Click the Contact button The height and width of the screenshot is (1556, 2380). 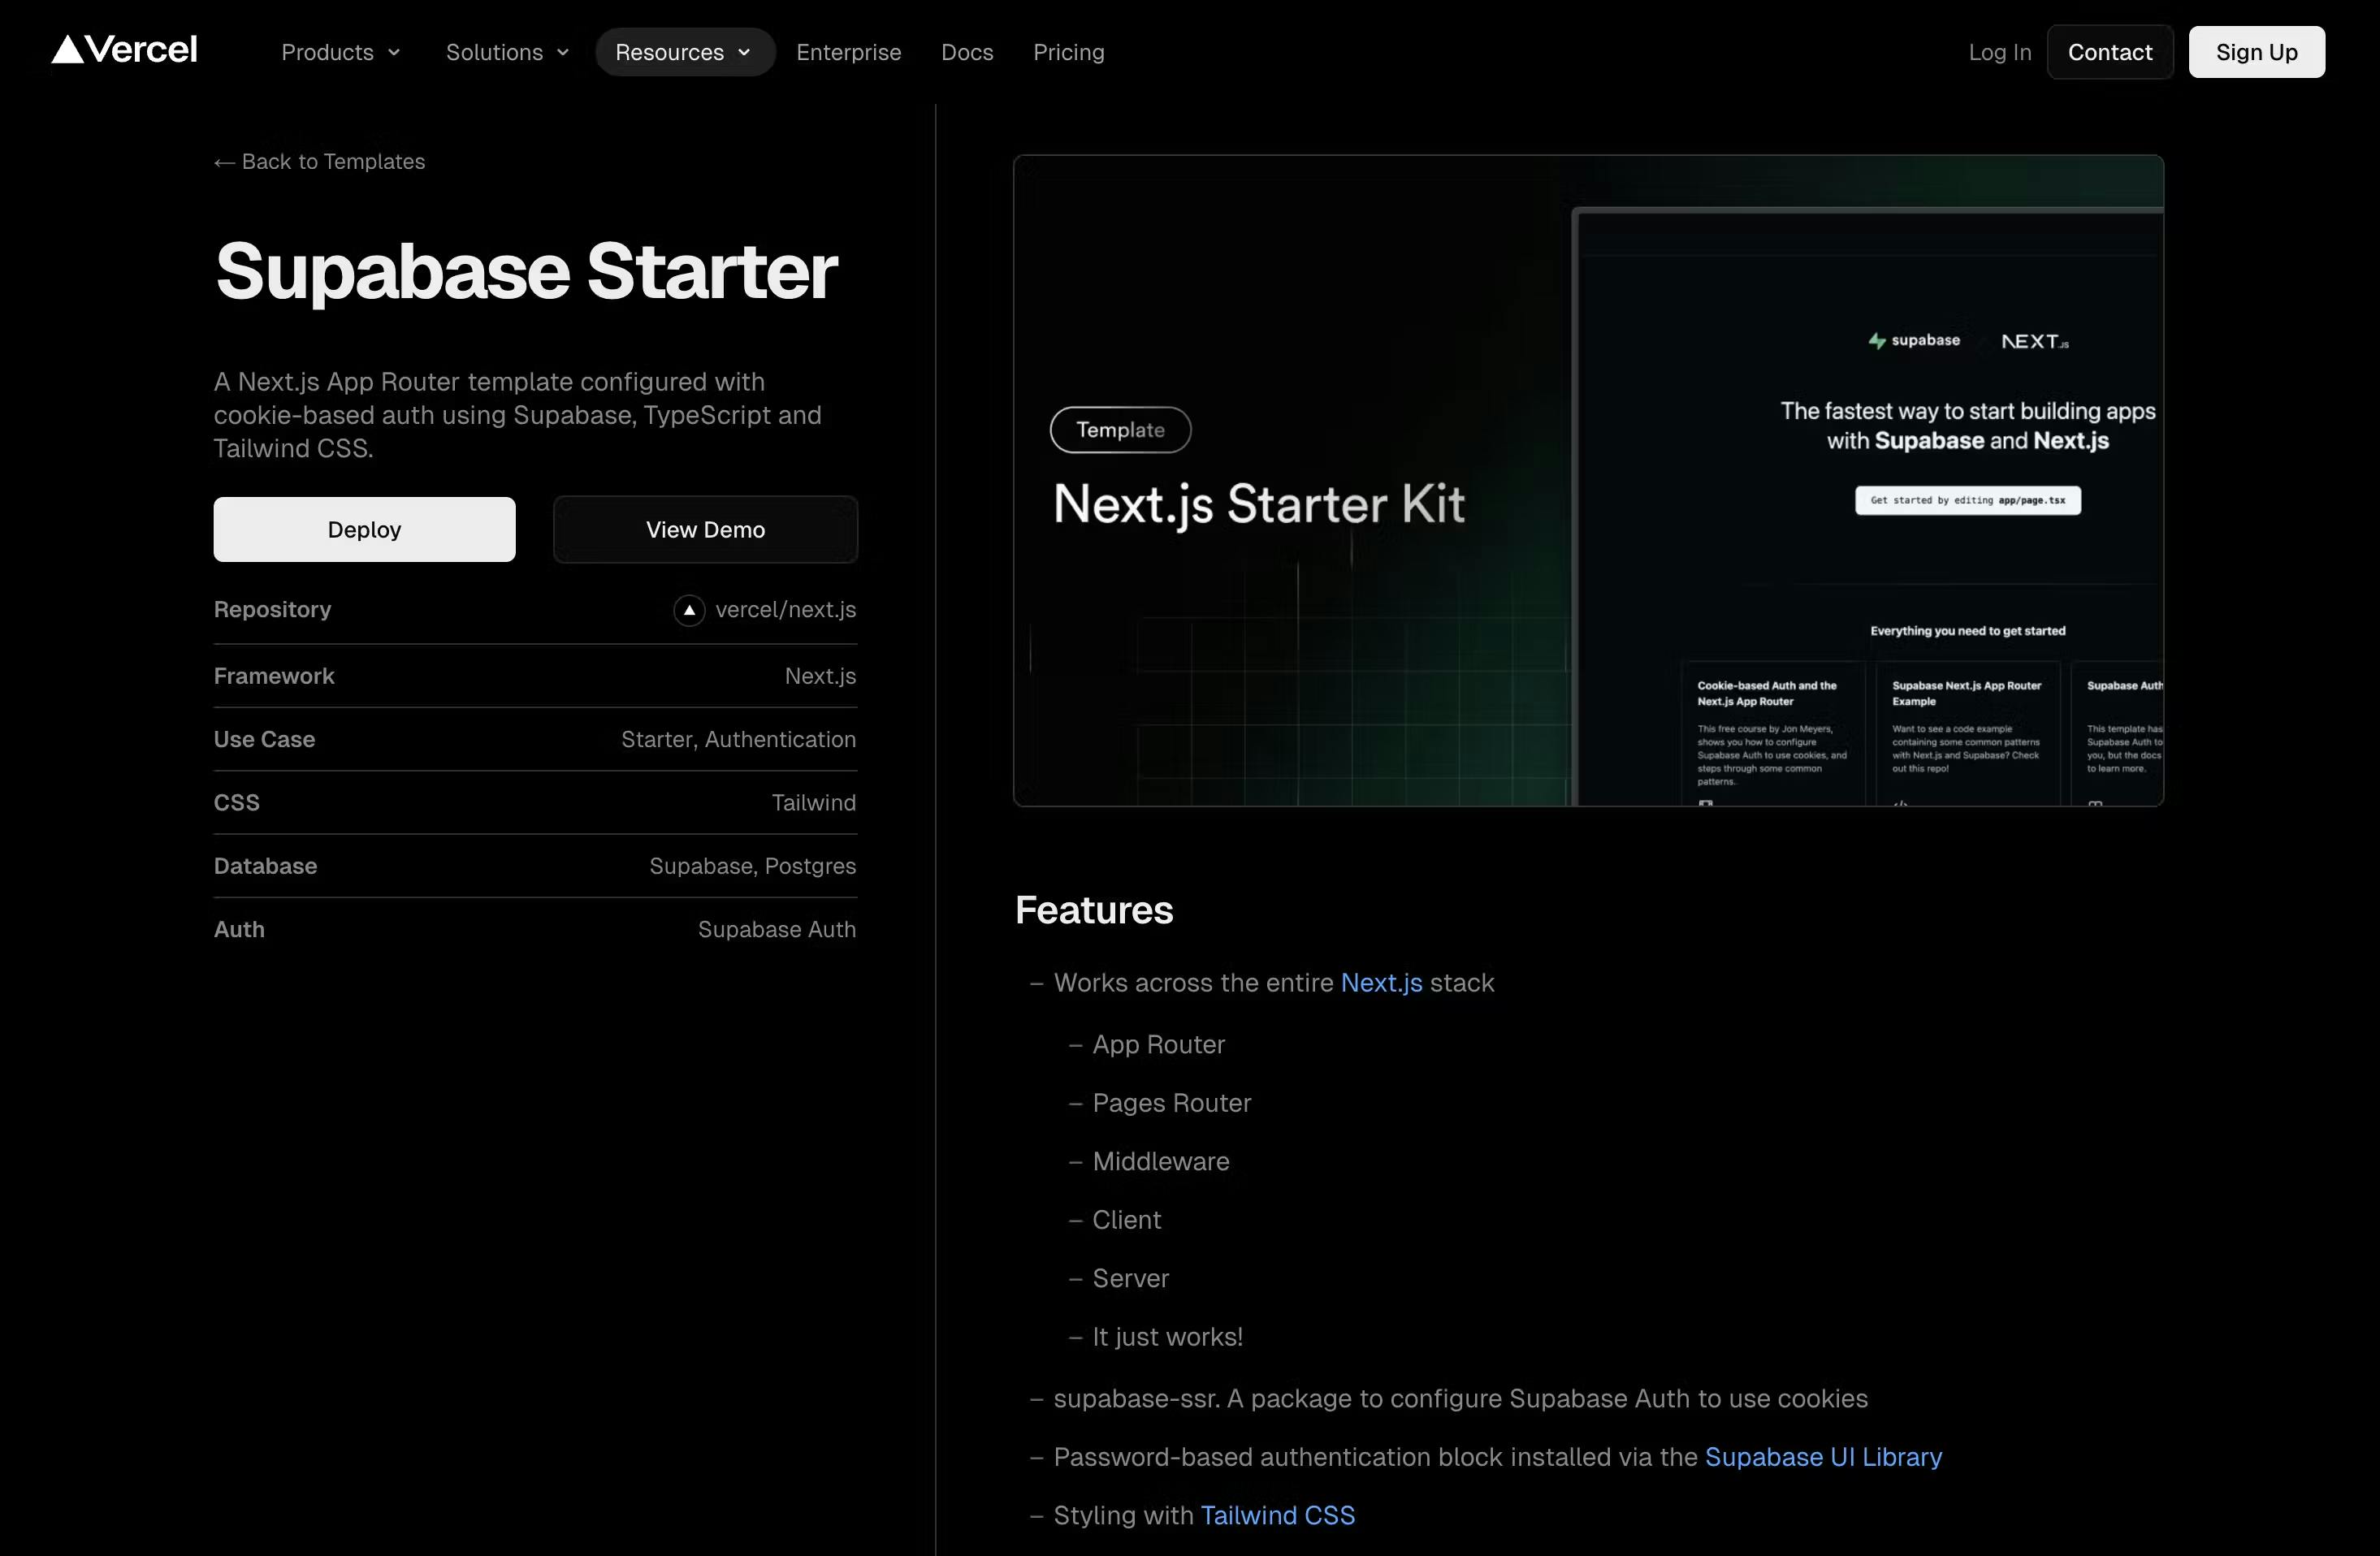point(2109,52)
